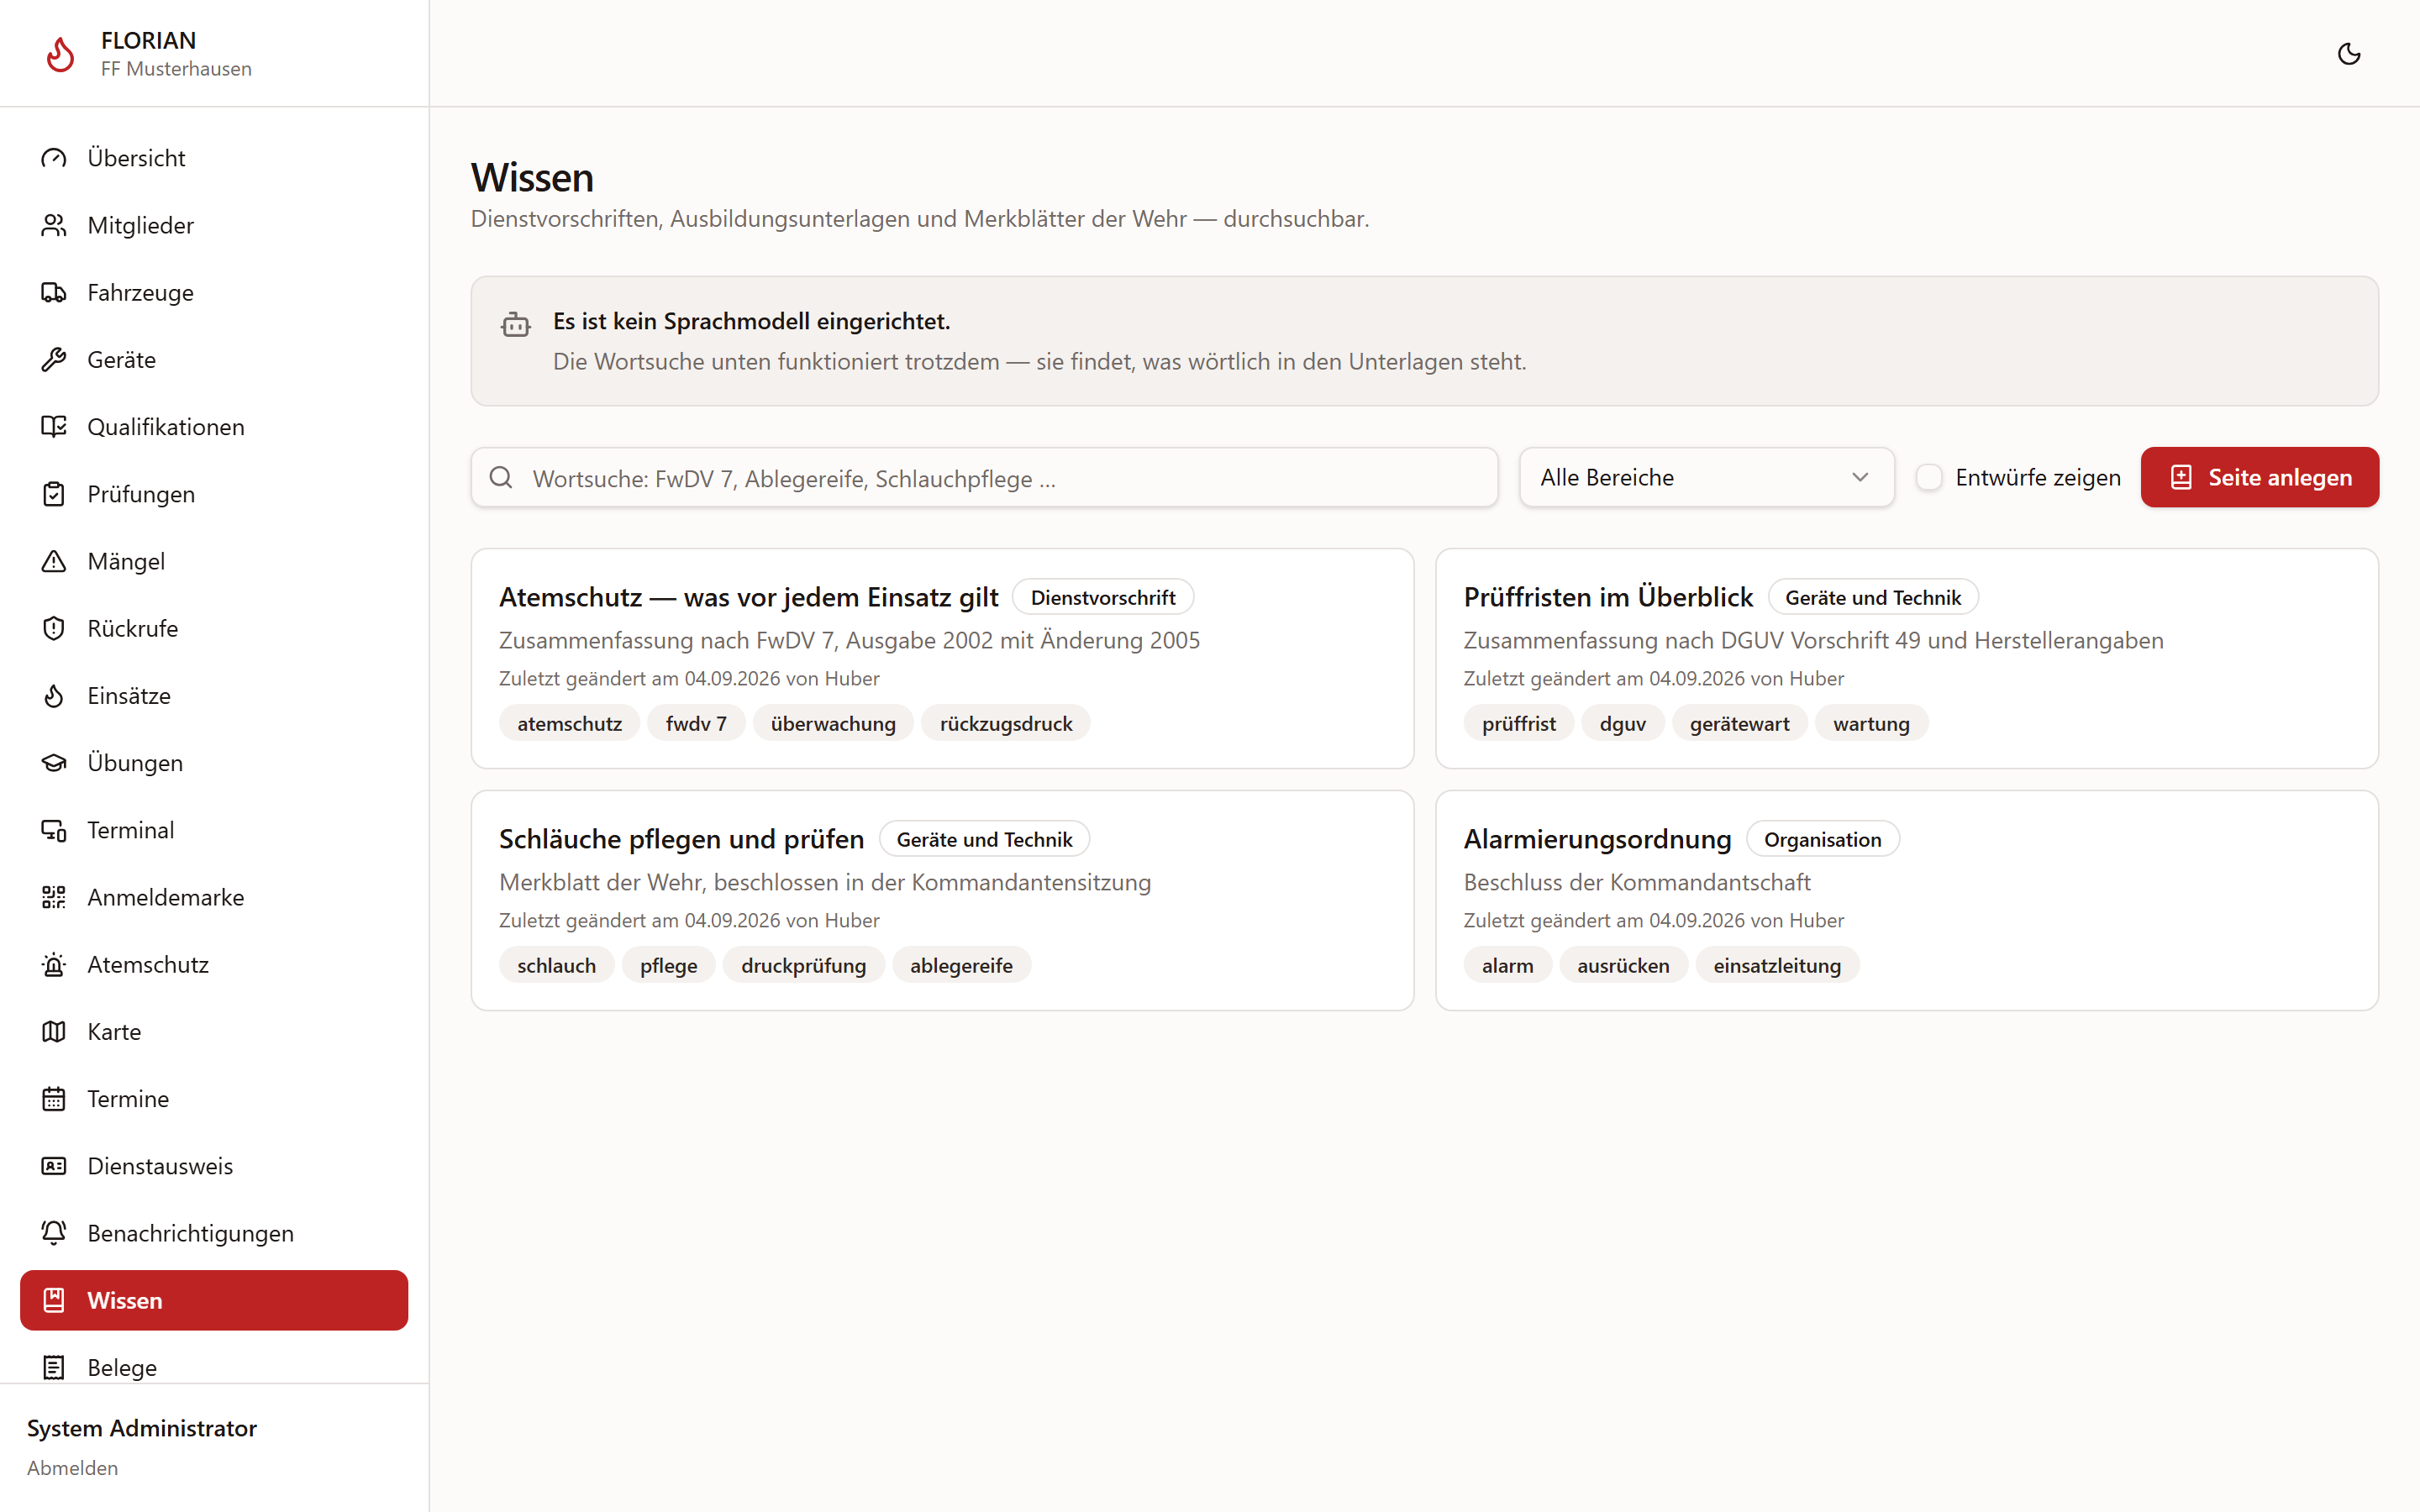
Task: Click the Übersicht gauge icon
Action: pos(54,158)
